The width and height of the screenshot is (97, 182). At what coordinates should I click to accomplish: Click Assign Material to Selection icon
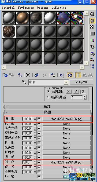pyautogui.click(x=20, y=75)
